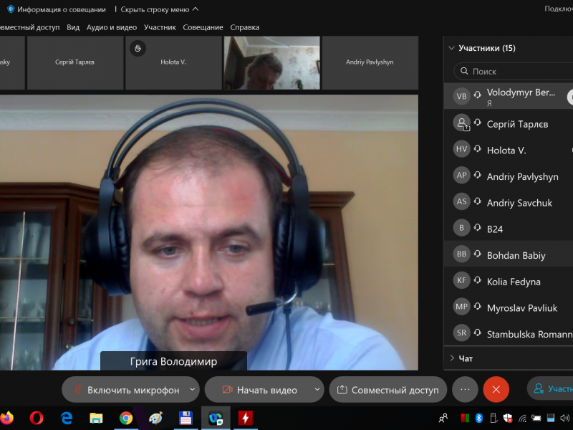The height and width of the screenshot is (430, 573).
Task: Open the Аудио и видео menu
Action: coord(111,27)
